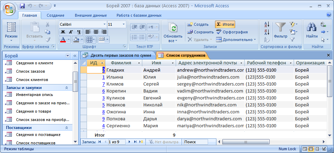Open font size 11 dropdown
This screenshot has width=334, height=153.
tap(124, 24)
